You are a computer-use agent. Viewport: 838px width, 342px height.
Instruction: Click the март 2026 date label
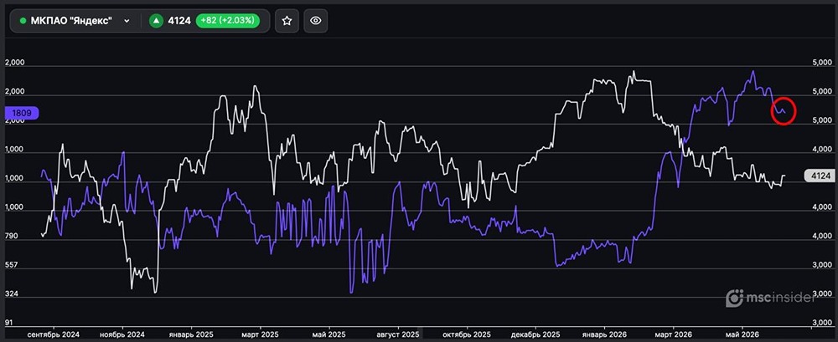tap(673, 334)
